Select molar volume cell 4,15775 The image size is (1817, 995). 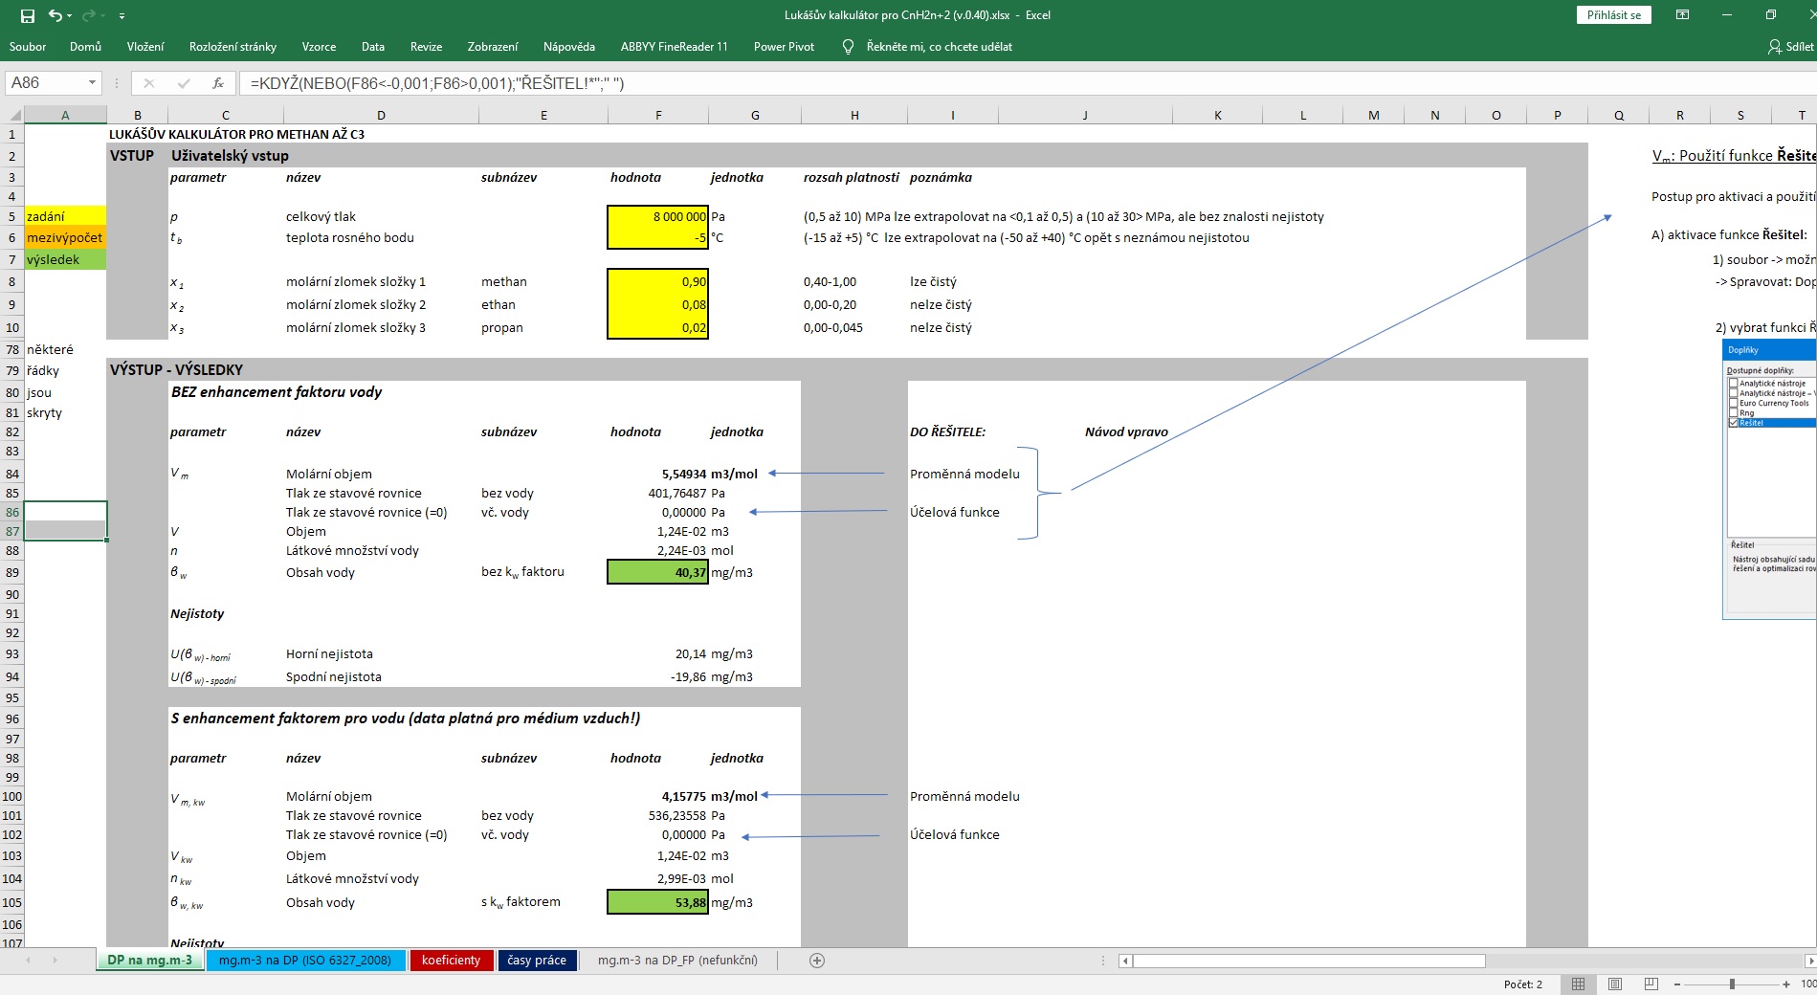click(x=657, y=796)
